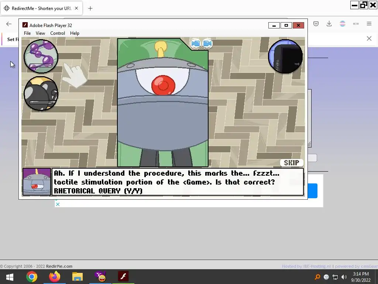Switch to Flash Player in the taskbar

pos(123,277)
